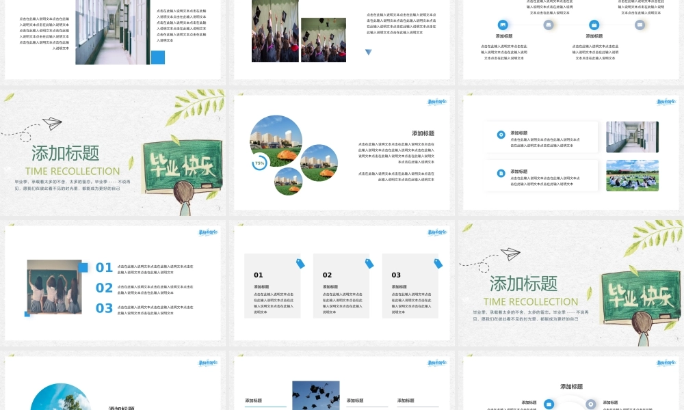This screenshot has height=410, width=684.
Task: Click the 75% progress ring on campus slide
Action: coord(259,163)
